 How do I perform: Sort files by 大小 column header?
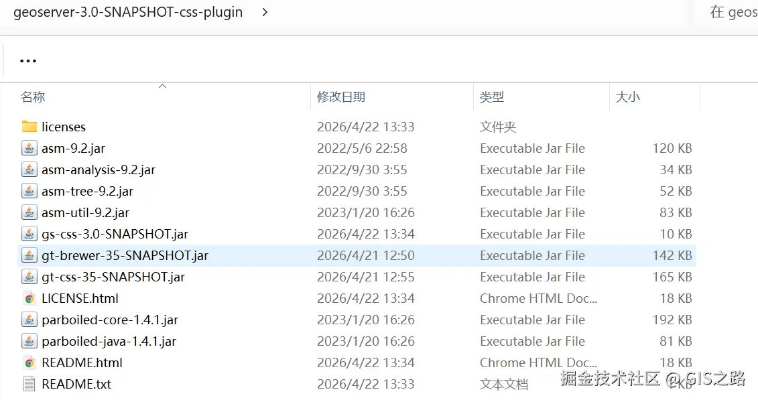tap(628, 97)
